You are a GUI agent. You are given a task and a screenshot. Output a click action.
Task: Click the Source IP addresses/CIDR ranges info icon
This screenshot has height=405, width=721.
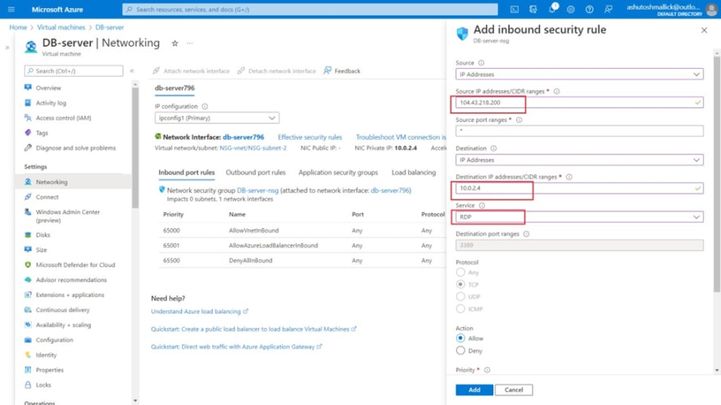[557, 92]
